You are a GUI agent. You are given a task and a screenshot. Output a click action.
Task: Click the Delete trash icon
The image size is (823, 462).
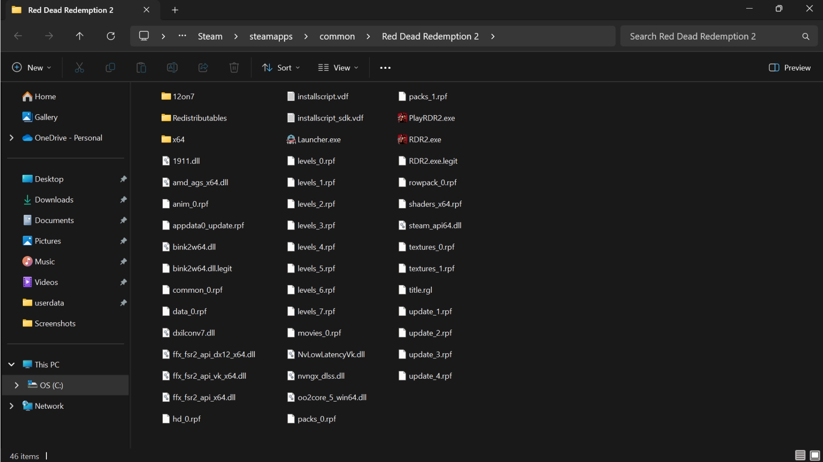(x=234, y=67)
